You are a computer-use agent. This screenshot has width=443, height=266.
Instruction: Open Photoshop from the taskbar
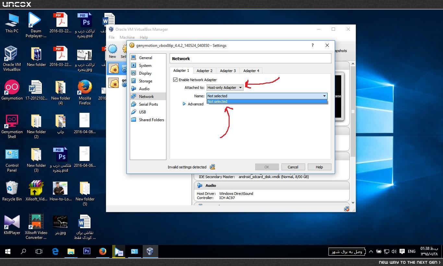(87, 251)
